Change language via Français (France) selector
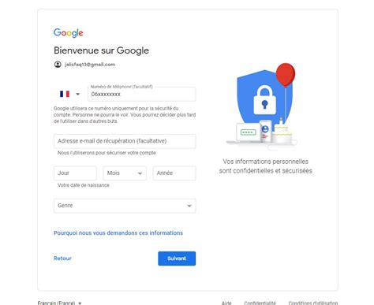374x305 pixels. pos(59,303)
